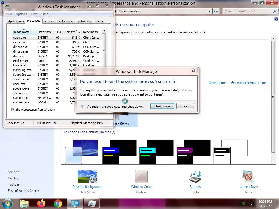Toggle Show processes from all users
279x209 pixels.
point(13,109)
